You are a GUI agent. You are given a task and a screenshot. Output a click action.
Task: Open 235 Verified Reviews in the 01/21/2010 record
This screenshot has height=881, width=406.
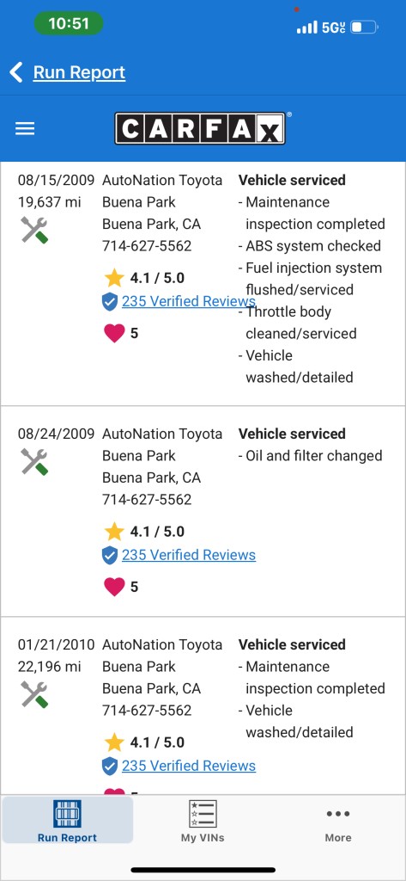point(189,765)
